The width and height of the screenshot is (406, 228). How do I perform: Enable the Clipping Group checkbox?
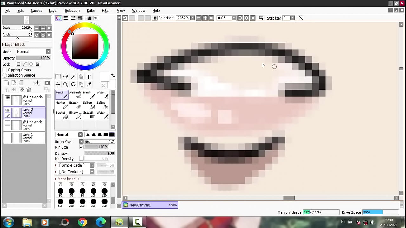click(5, 70)
